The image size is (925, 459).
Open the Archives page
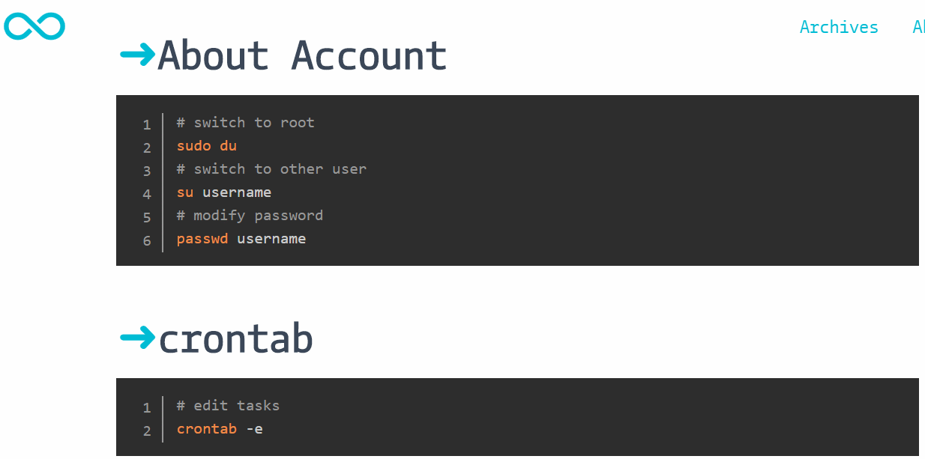pos(839,27)
